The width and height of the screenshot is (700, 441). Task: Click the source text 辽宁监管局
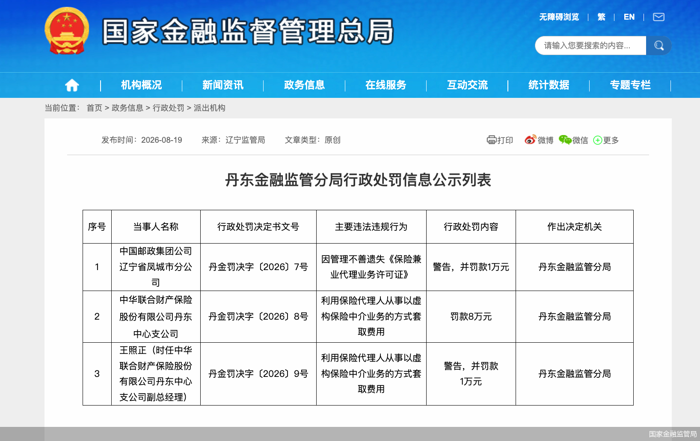(x=245, y=140)
